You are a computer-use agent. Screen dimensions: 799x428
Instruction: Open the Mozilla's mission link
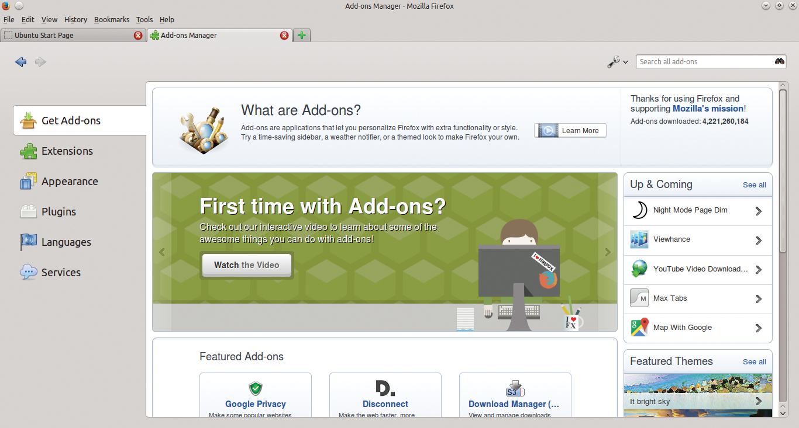(708, 109)
